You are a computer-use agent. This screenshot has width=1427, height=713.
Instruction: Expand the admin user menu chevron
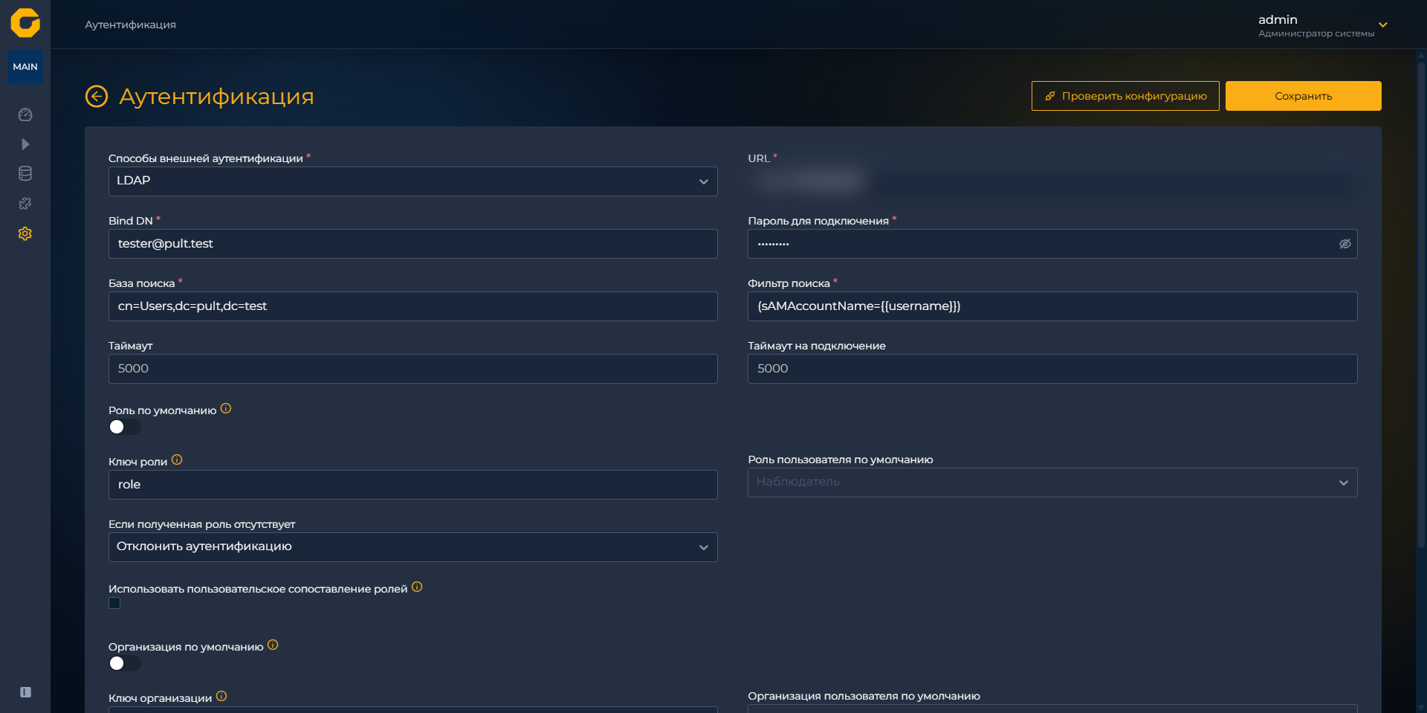point(1383,25)
